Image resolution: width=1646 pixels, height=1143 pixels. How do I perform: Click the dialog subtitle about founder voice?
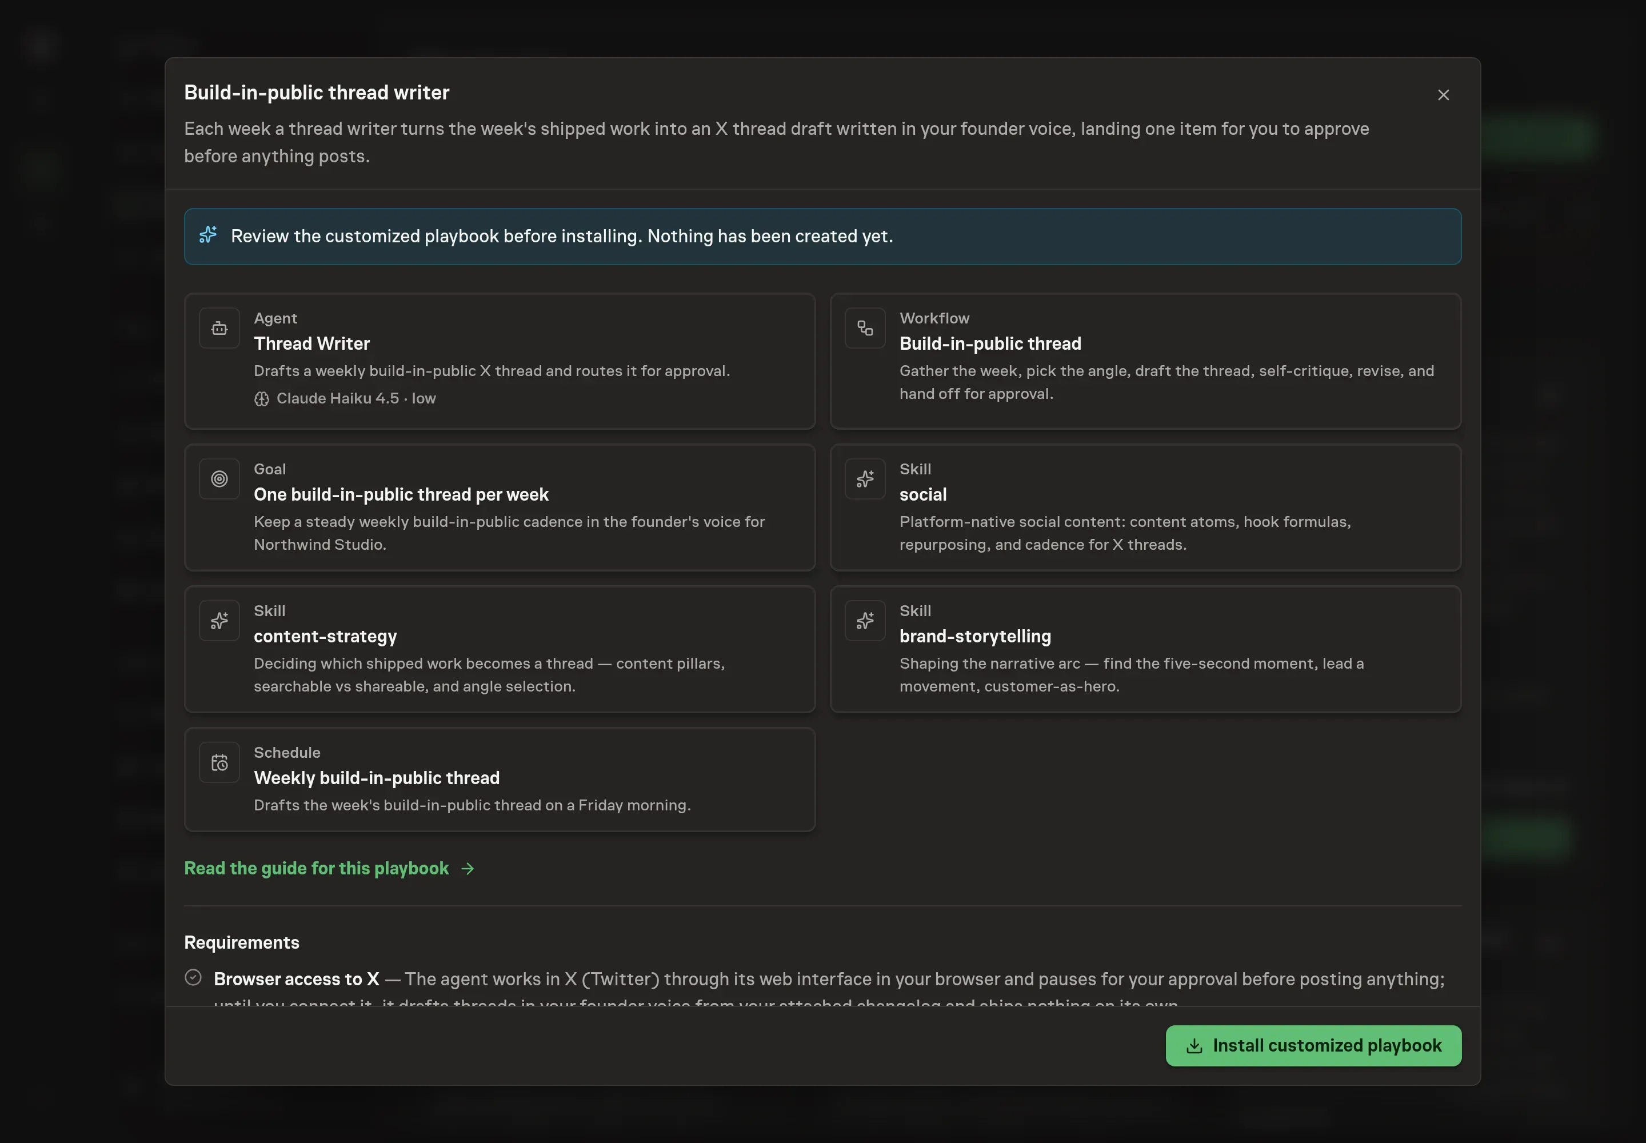click(x=777, y=142)
